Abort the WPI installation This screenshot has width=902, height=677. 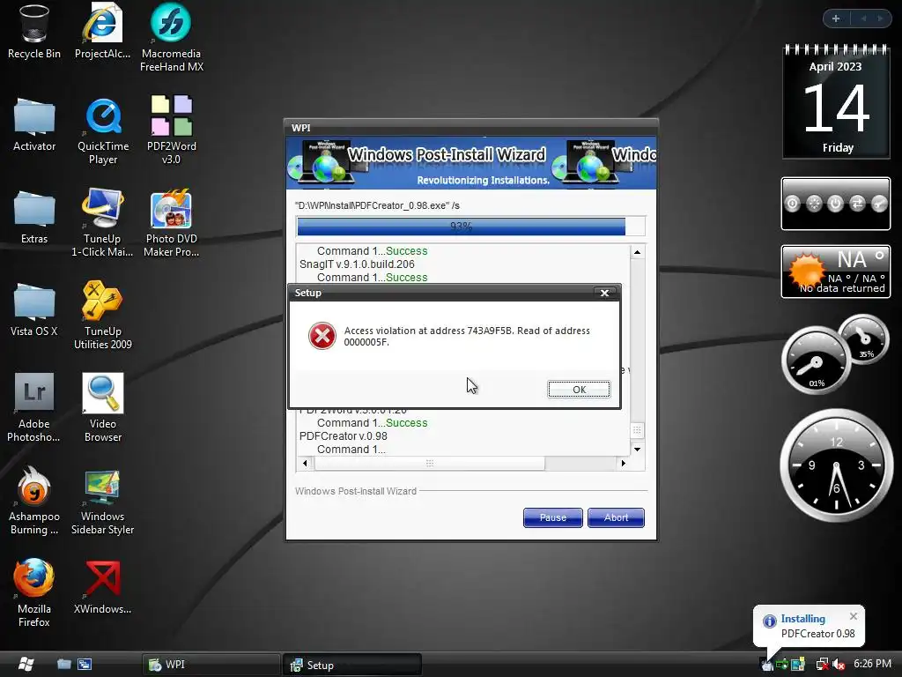coord(616,517)
